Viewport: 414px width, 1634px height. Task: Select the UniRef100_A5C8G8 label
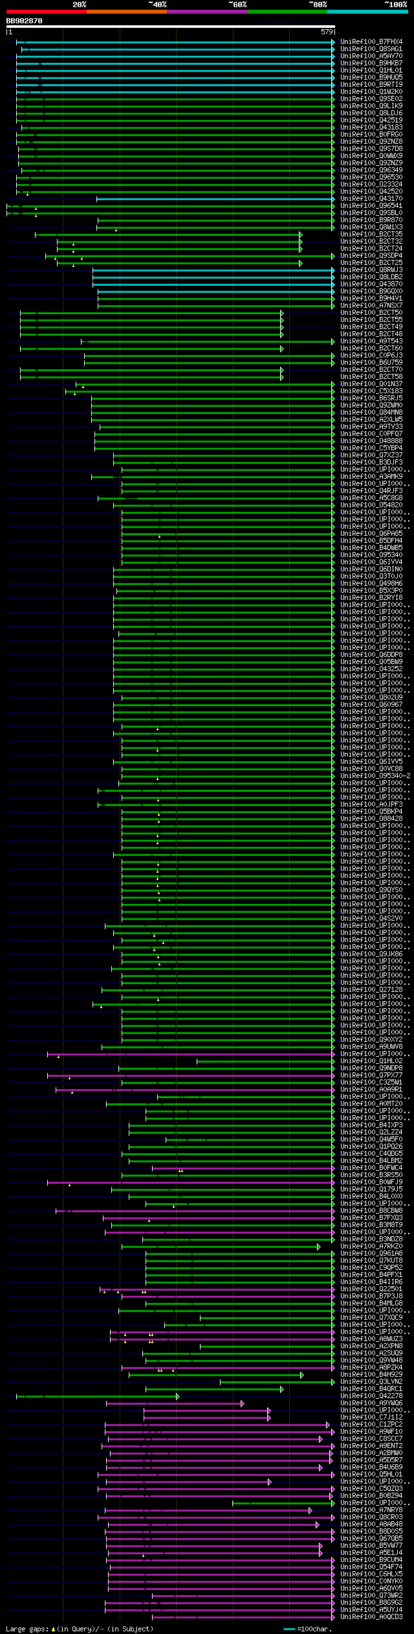tap(371, 498)
